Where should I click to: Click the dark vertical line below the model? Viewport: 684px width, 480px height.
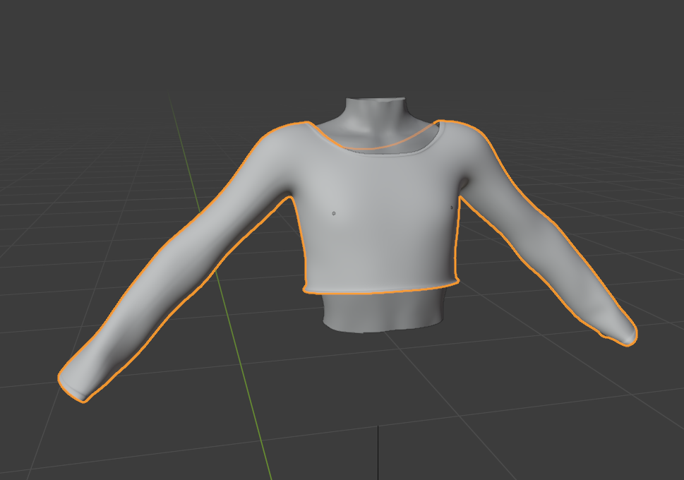[x=378, y=452]
